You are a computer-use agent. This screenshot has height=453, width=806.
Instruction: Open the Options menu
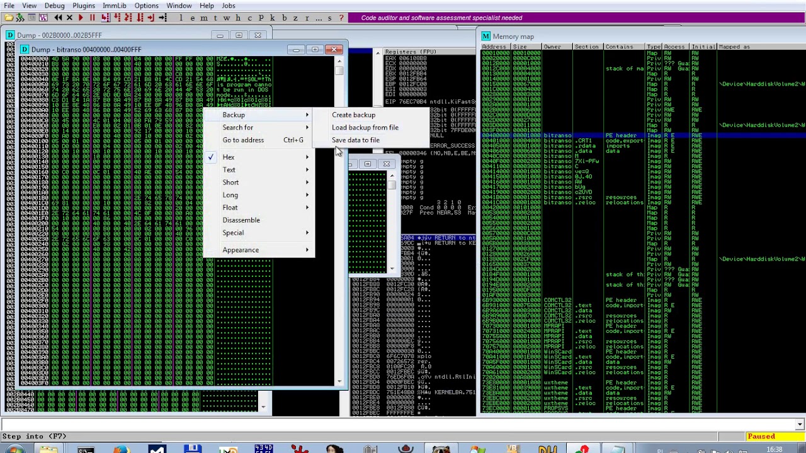click(x=146, y=6)
